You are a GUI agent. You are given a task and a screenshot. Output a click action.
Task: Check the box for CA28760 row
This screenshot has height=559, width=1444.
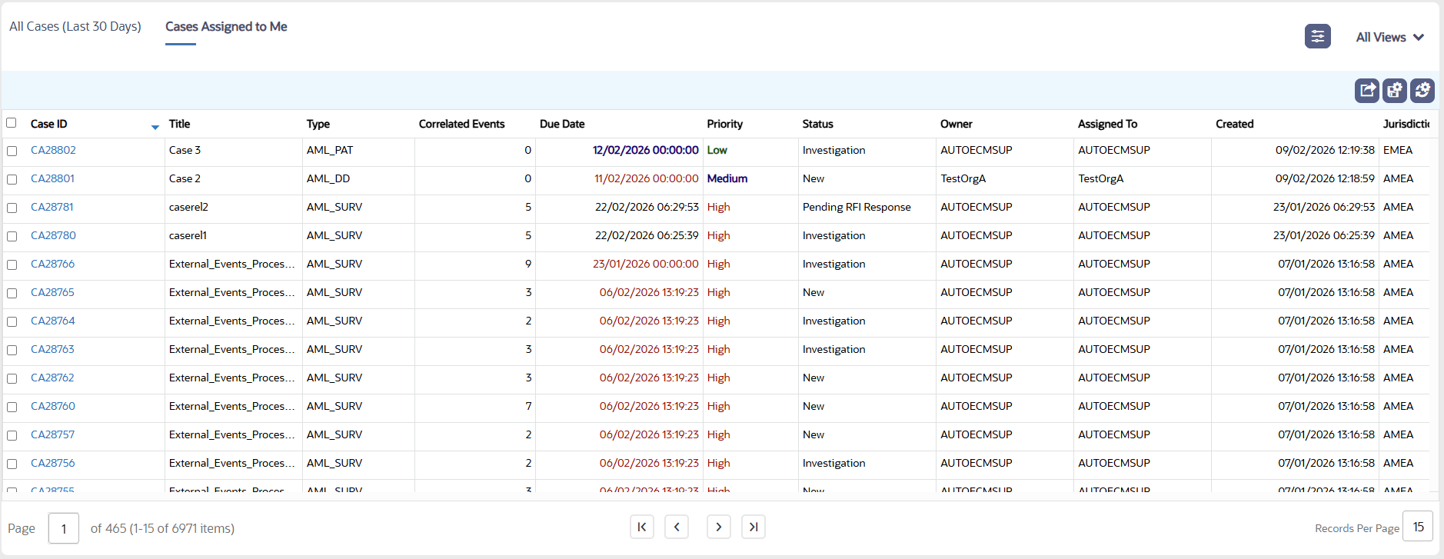(x=12, y=407)
